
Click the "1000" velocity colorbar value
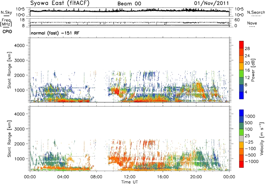[250, 116]
